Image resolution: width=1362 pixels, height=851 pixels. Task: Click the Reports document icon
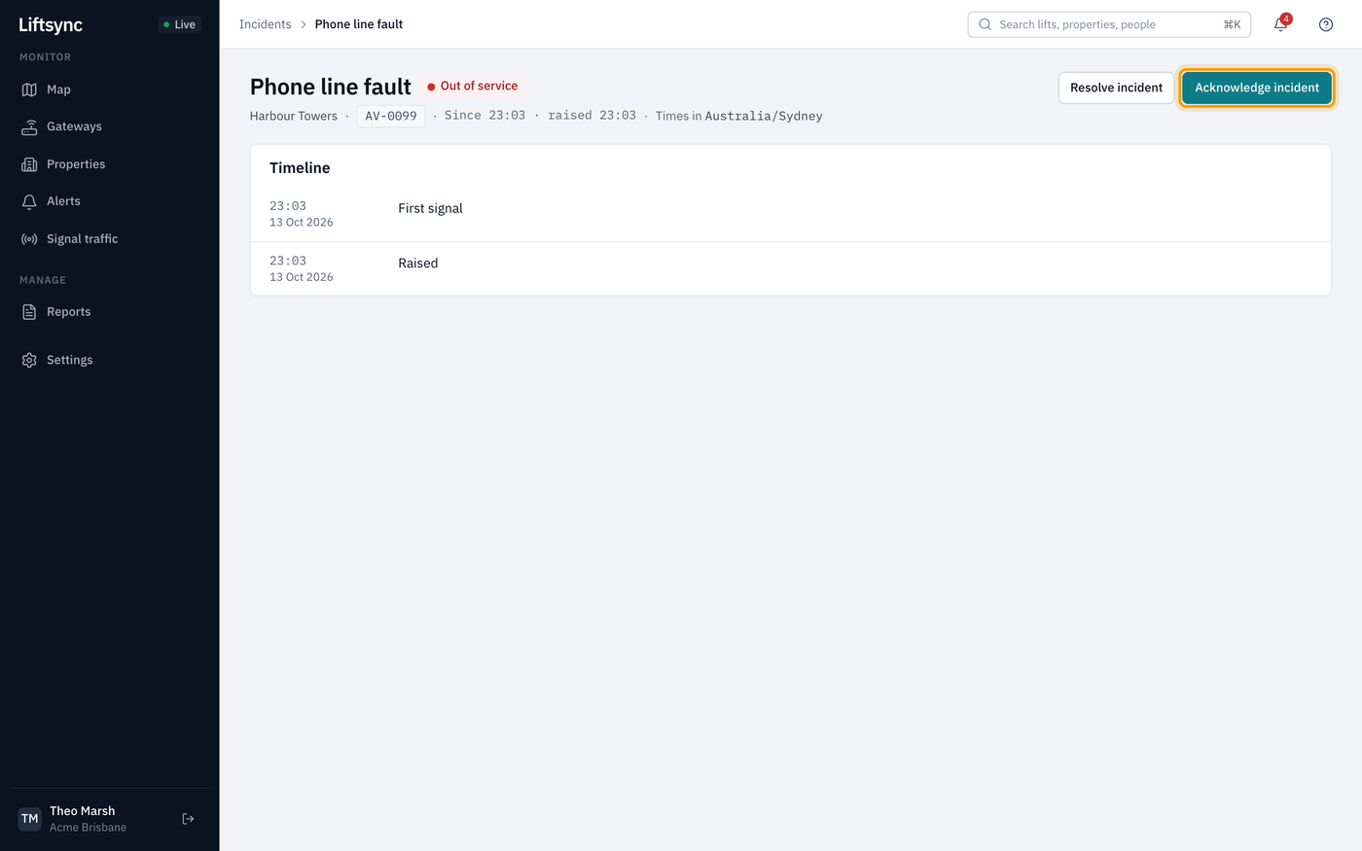(29, 312)
